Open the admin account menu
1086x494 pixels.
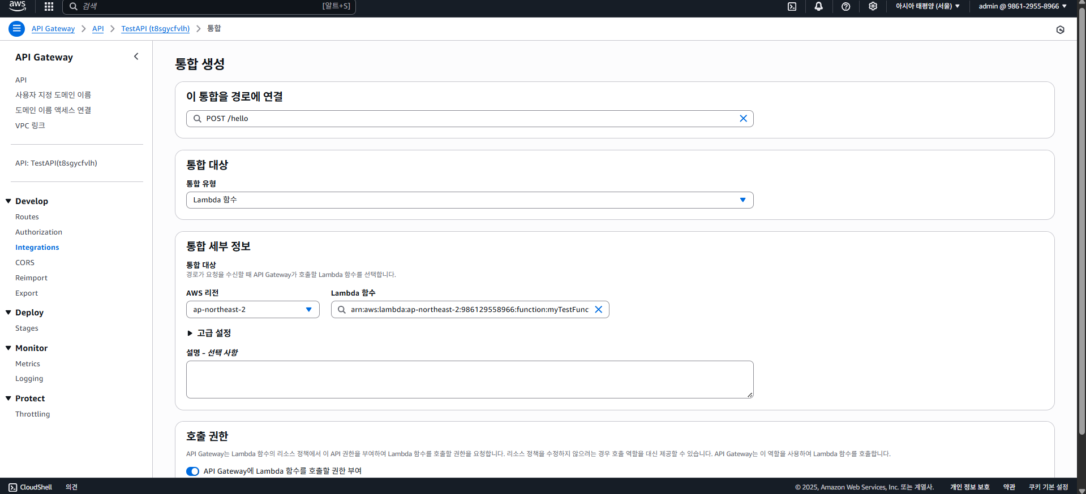(x=1023, y=6)
